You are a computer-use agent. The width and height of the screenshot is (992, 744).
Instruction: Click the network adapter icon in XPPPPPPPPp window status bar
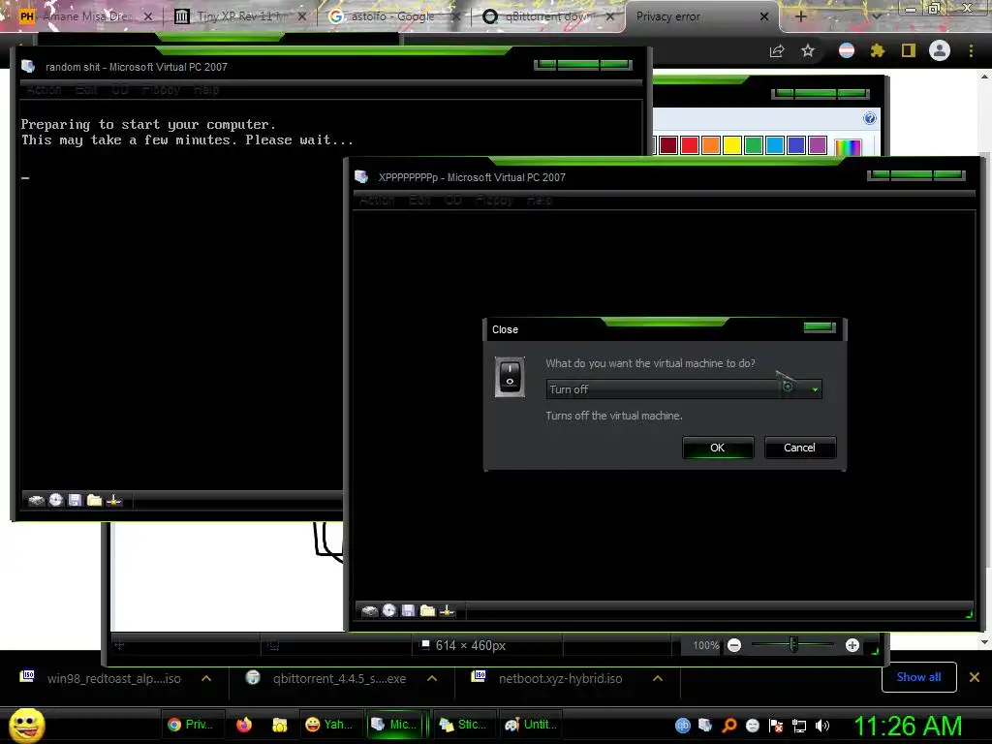[448, 610]
